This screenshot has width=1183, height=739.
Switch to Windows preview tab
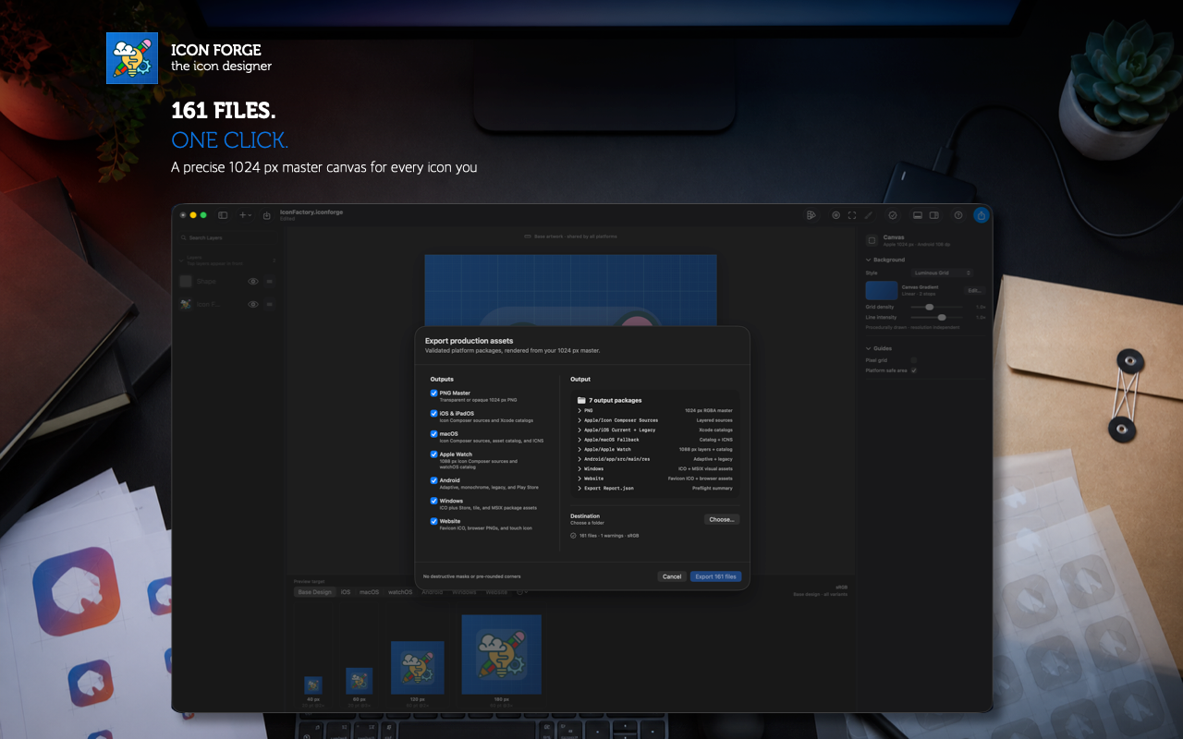click(464, 592)
